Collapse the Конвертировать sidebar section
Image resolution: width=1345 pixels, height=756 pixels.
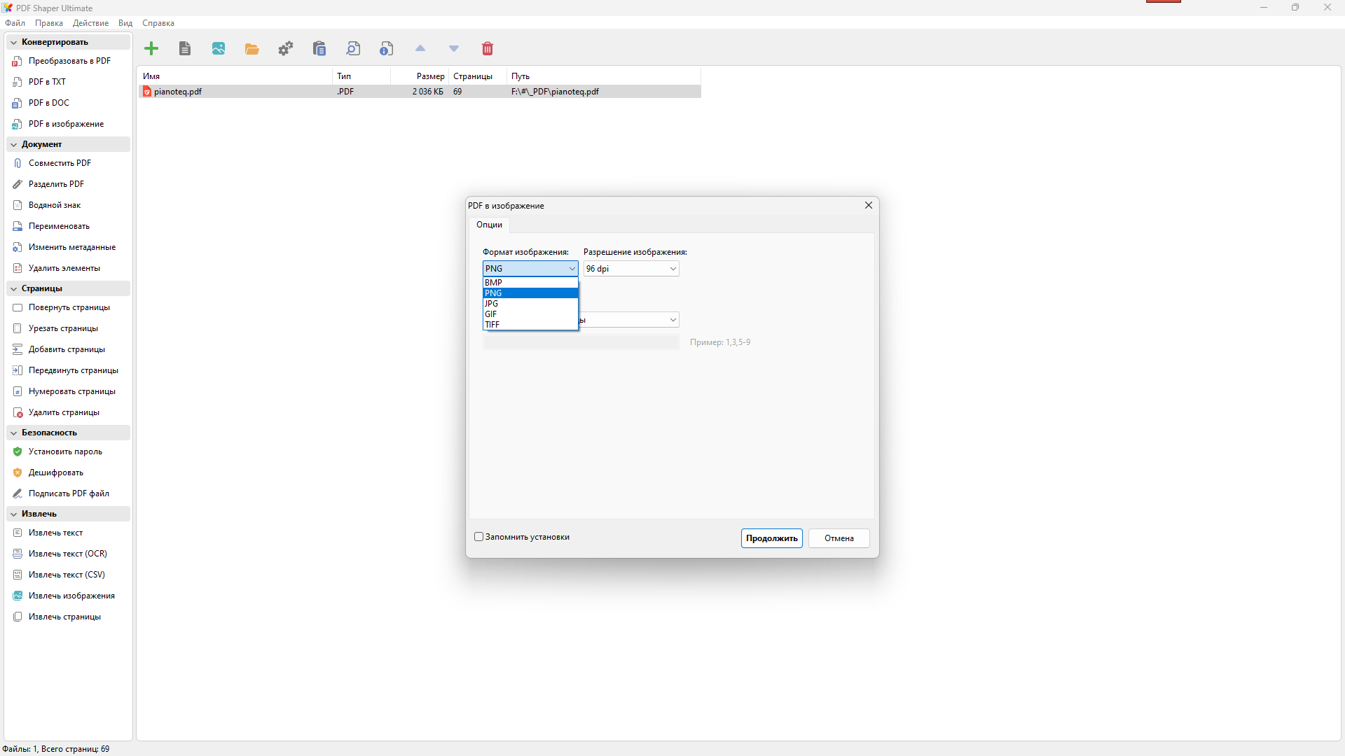(14, 43)
